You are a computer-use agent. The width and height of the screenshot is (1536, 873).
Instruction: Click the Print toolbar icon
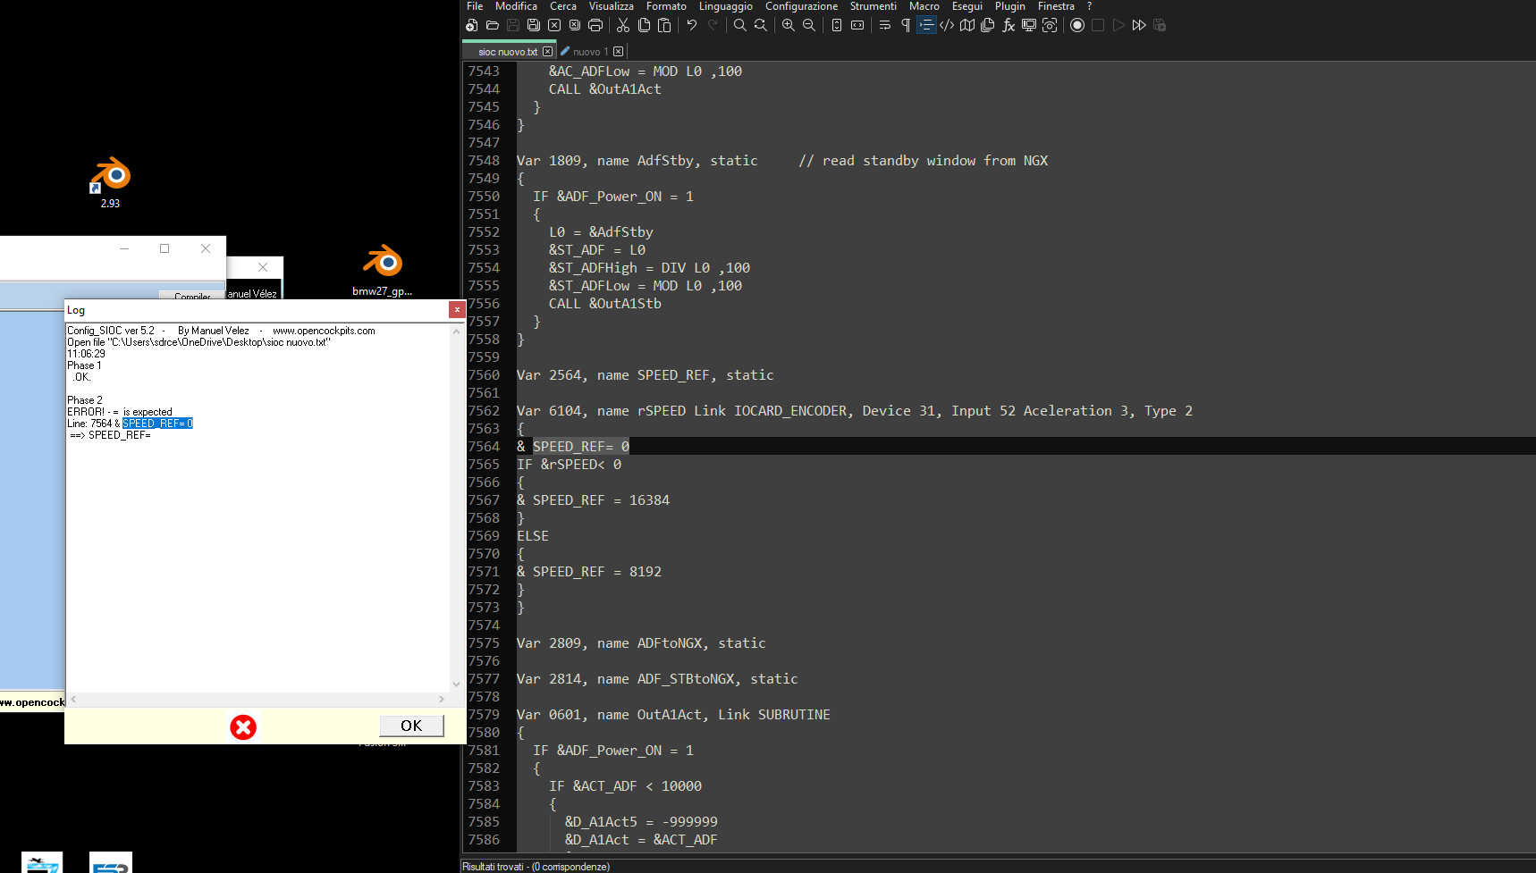coord(595,25)
